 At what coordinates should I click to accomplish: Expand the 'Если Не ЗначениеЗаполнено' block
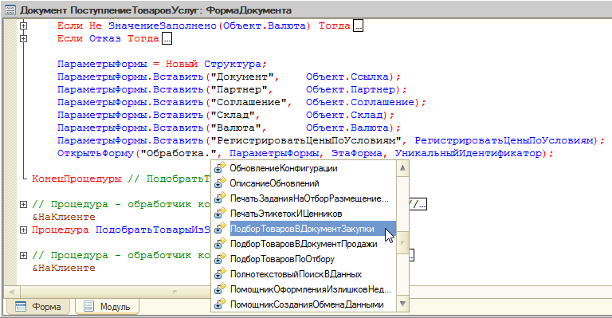pos(23,26)
